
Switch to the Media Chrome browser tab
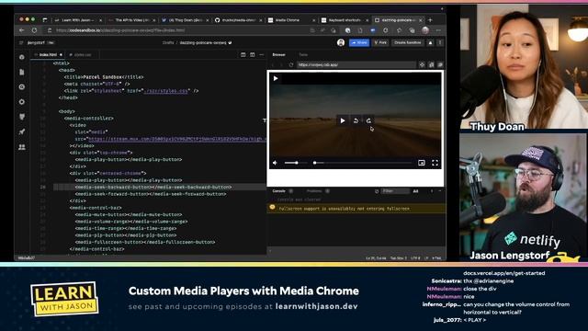point(291,20)
